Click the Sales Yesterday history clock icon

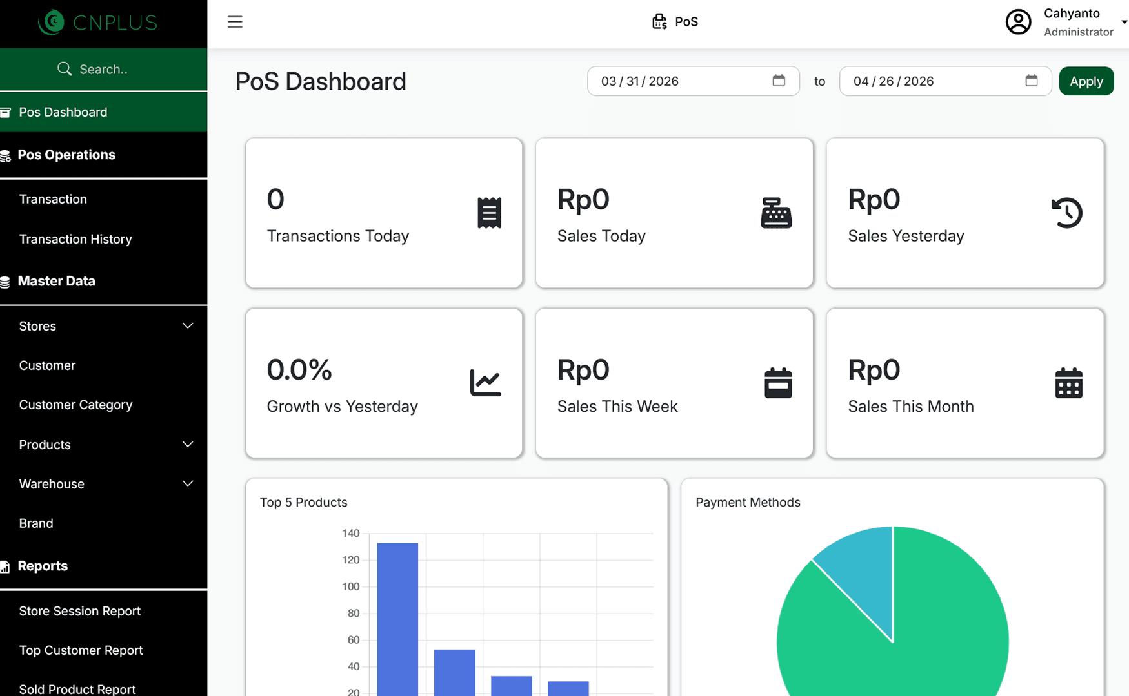[x=1067, y=213]
